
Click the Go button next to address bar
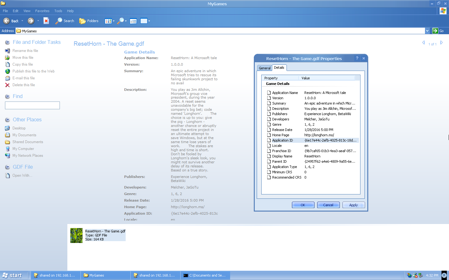(438, 31)
